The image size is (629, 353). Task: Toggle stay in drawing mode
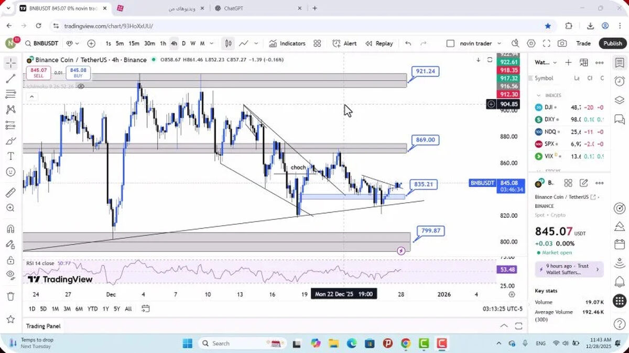(x=10, y=244)
